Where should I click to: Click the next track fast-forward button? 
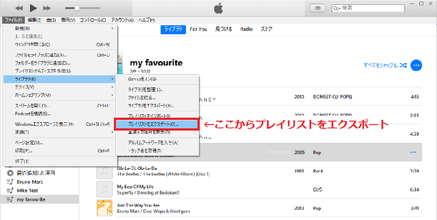click(47, 9)
